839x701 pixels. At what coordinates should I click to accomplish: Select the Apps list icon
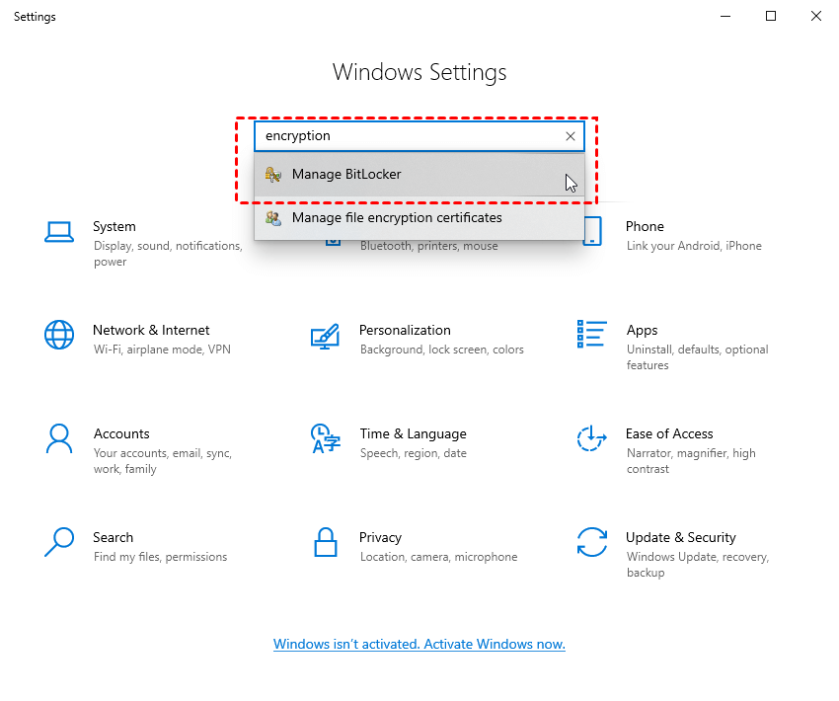click(591, 335)
